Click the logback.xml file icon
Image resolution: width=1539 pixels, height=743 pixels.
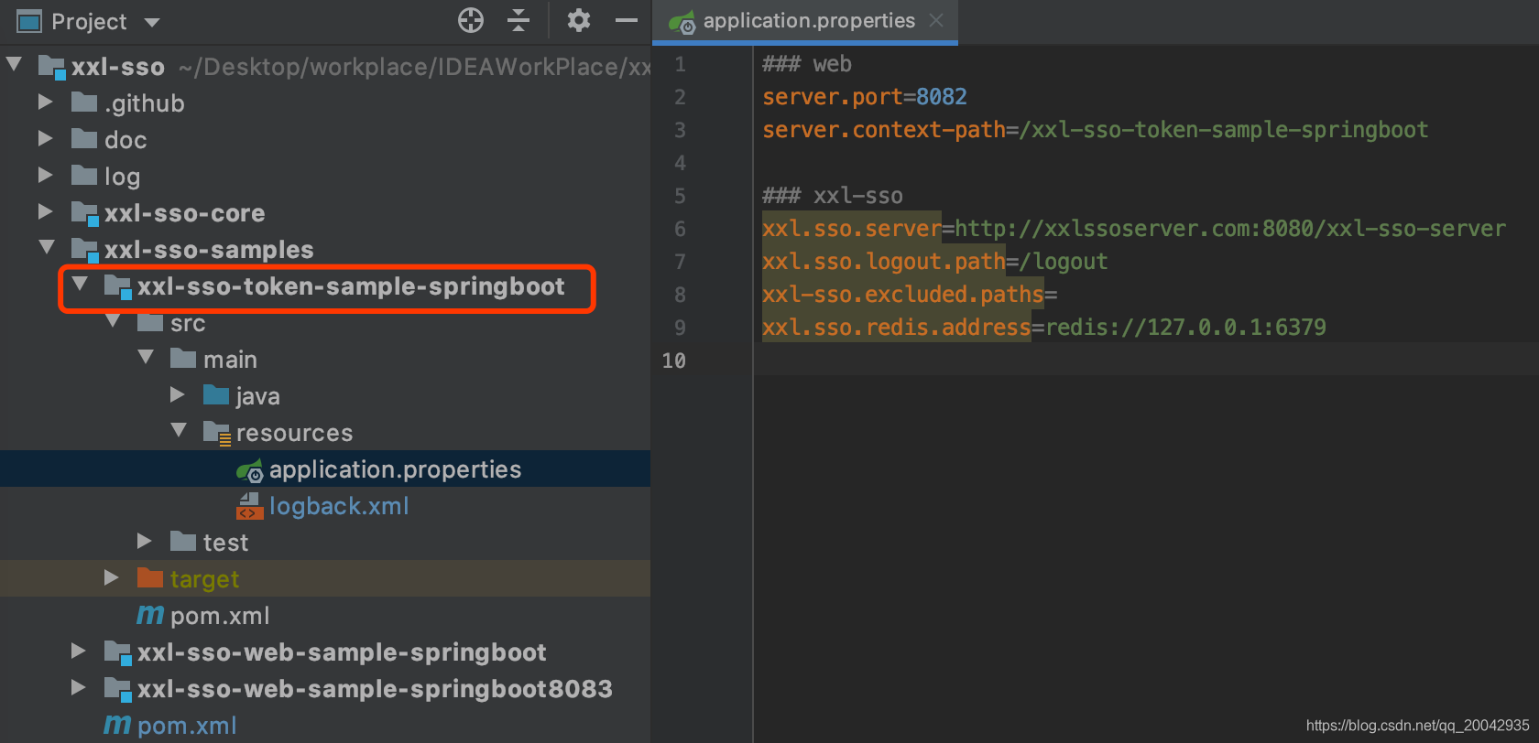pos(250,506)
